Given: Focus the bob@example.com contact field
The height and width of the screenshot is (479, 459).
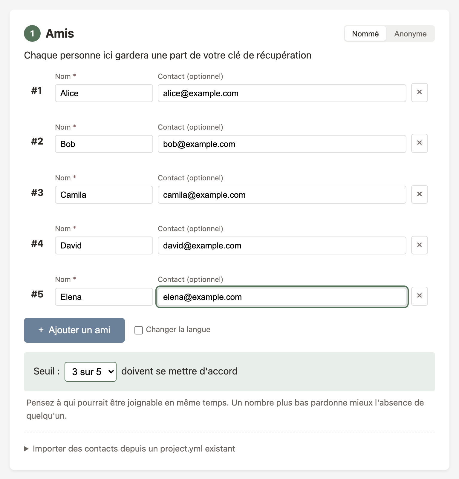Looking at the screenshot, I should pos(282,144).
